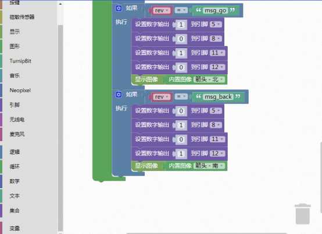Select the 显示图像 block with 箭头-北
This screenshot has height=234, width=322.
click(x=146, y=80)
